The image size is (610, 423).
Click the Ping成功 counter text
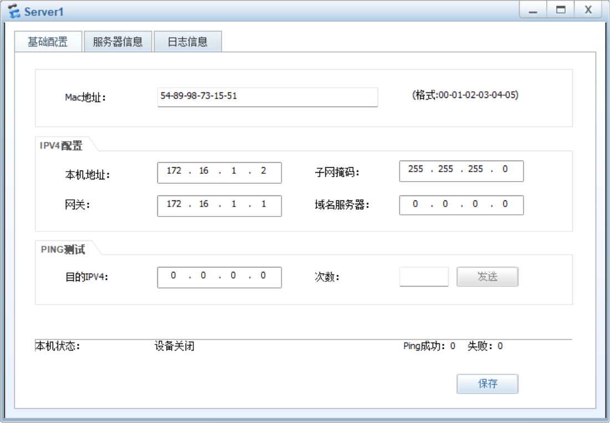(x=429, y=346)
